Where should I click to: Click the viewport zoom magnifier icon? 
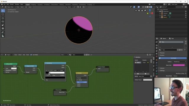point(145,11)
